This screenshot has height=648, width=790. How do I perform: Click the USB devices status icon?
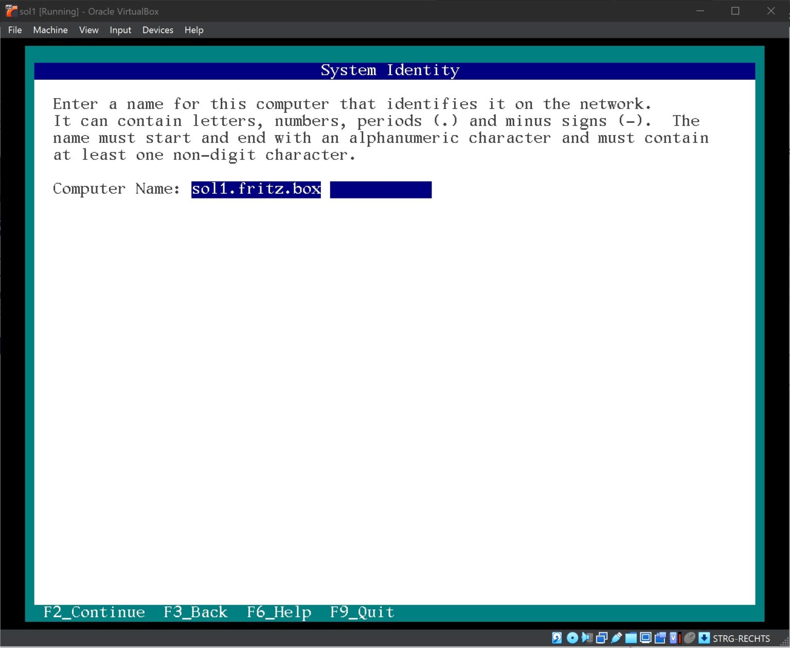pyautogui.click(x=616, y=638)
